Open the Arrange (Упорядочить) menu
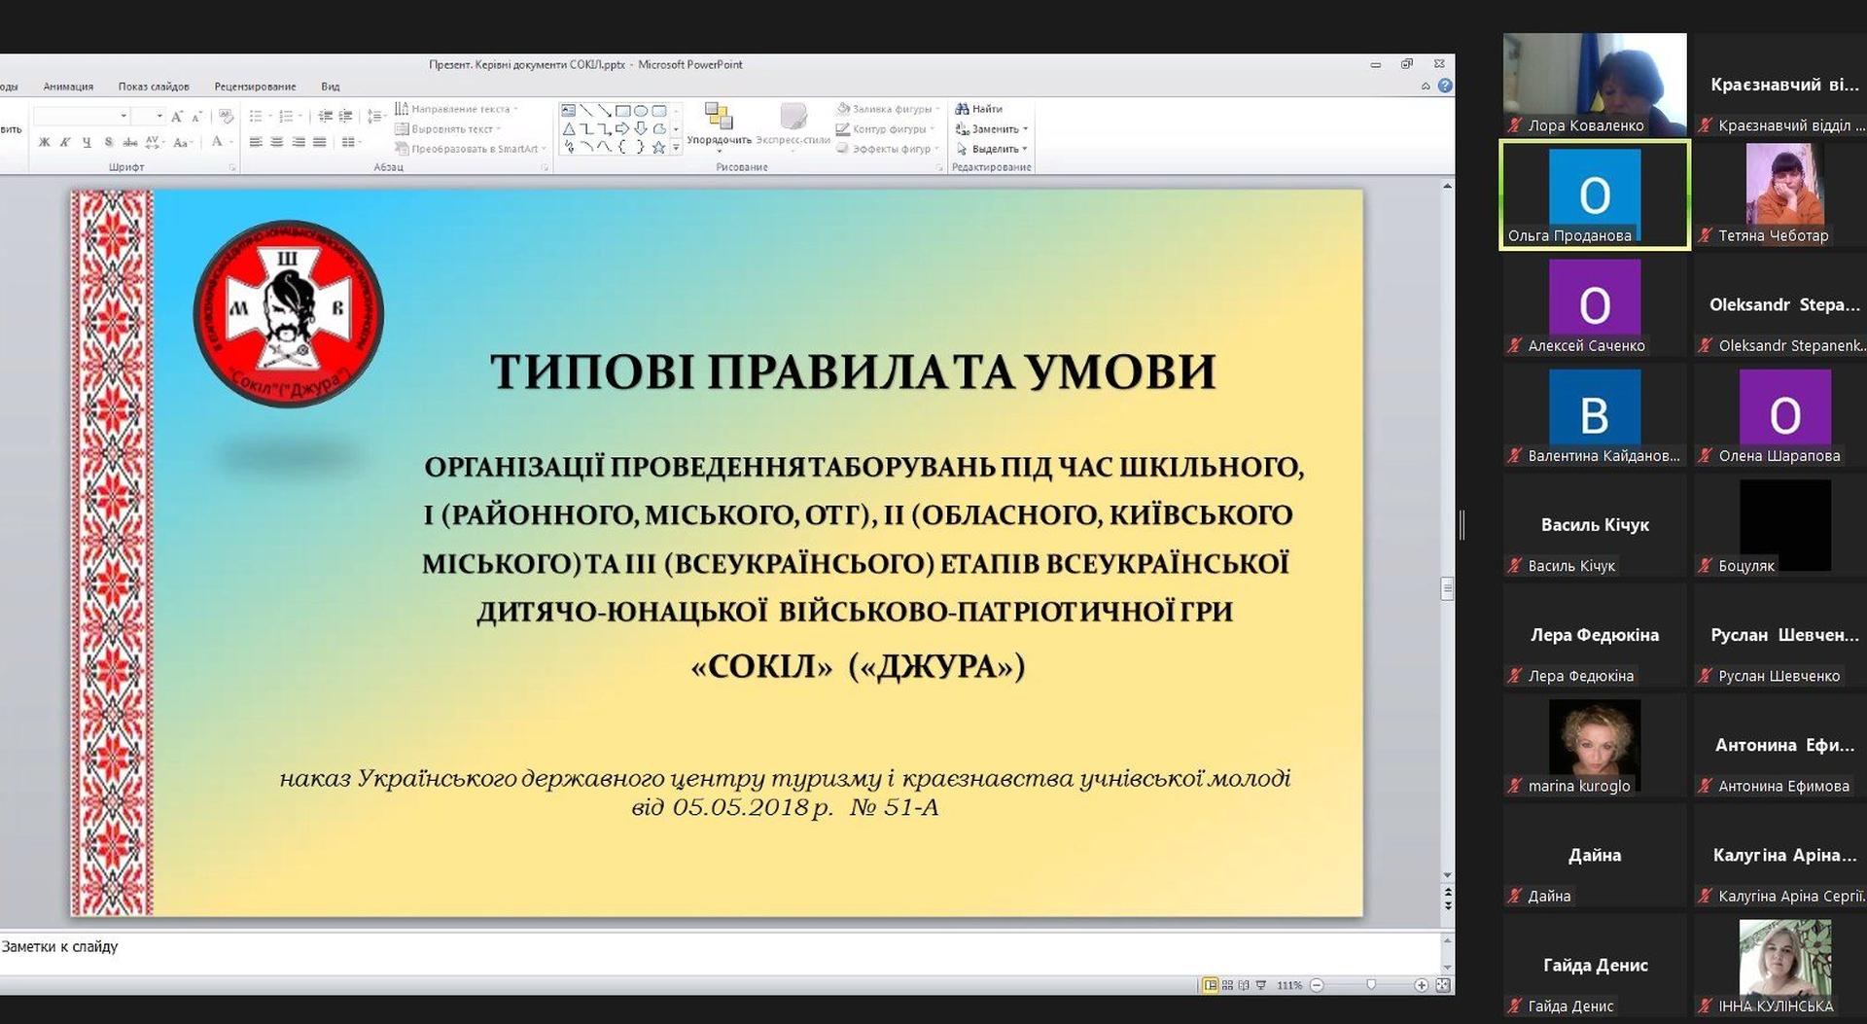1867x1024 pixels. 719,127
